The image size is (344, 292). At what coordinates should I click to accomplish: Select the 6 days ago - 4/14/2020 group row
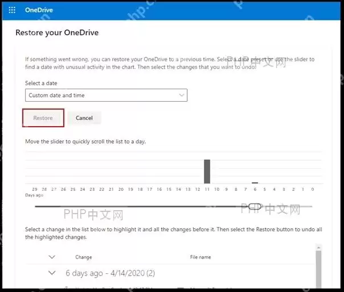pos(170,273)
